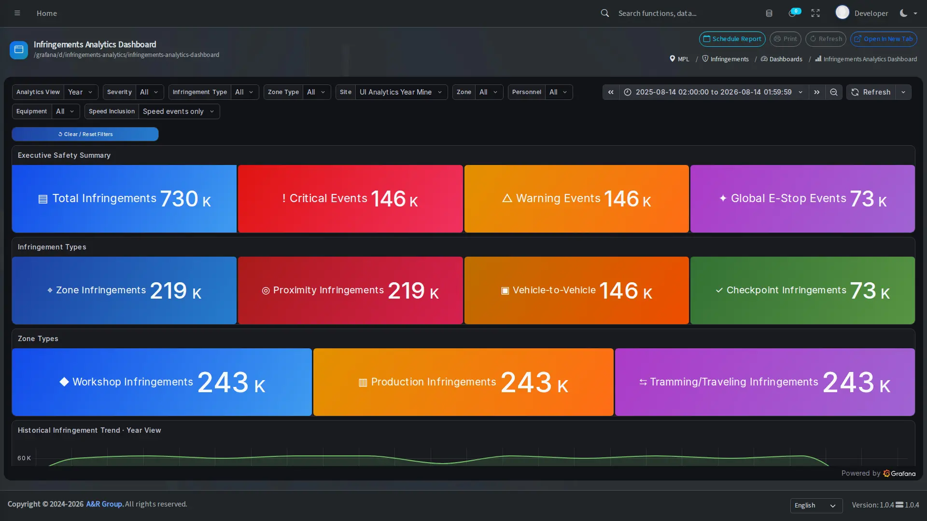The height and width of the screenshot is (521, 927).
Task: Click Clear / Reset Filters button
Action: click(x=85, y=134)
